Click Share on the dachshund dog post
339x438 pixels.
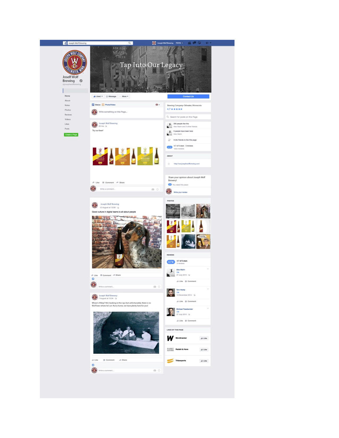click(x=117, y=275)
